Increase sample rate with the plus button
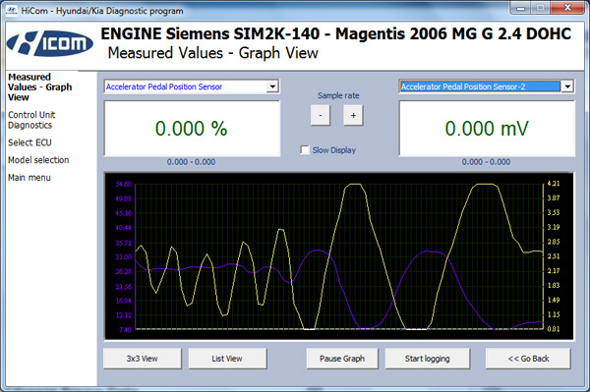 (x=353, y=115)
